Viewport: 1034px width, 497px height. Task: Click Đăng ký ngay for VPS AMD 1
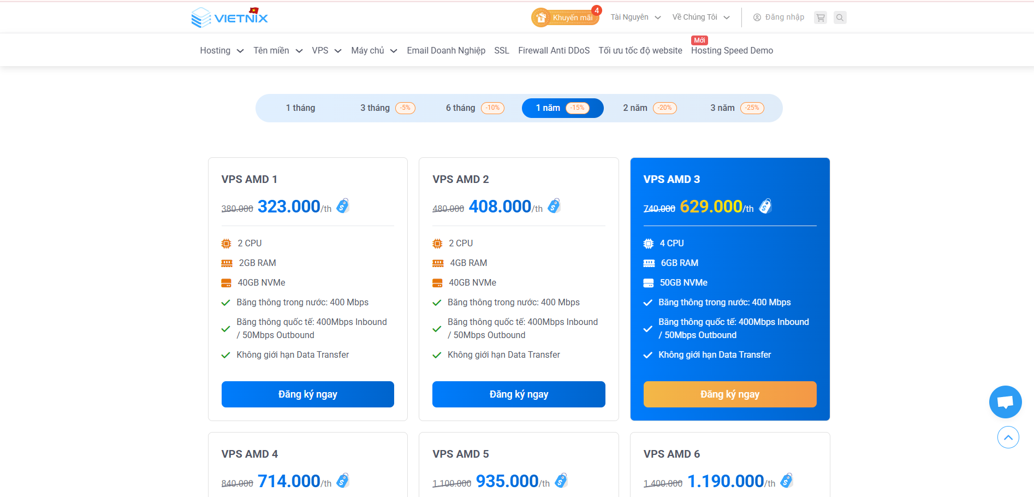pyautogui.click(x=307, y=394)
